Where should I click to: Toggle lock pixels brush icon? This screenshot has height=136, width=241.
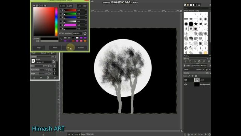click(x=189, y=76)
